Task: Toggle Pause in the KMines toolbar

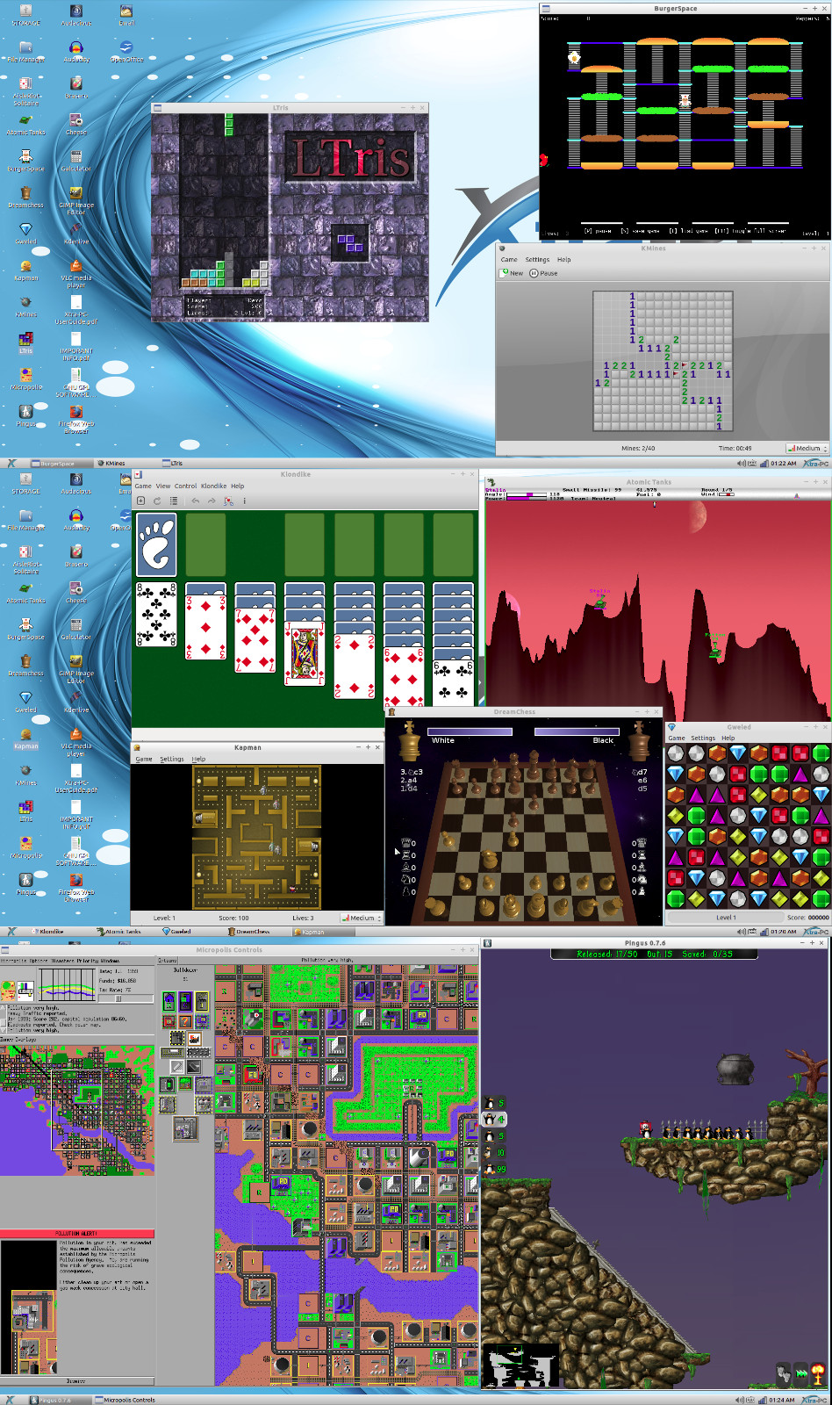Action: pyautogui.click(x=543, y=273)
